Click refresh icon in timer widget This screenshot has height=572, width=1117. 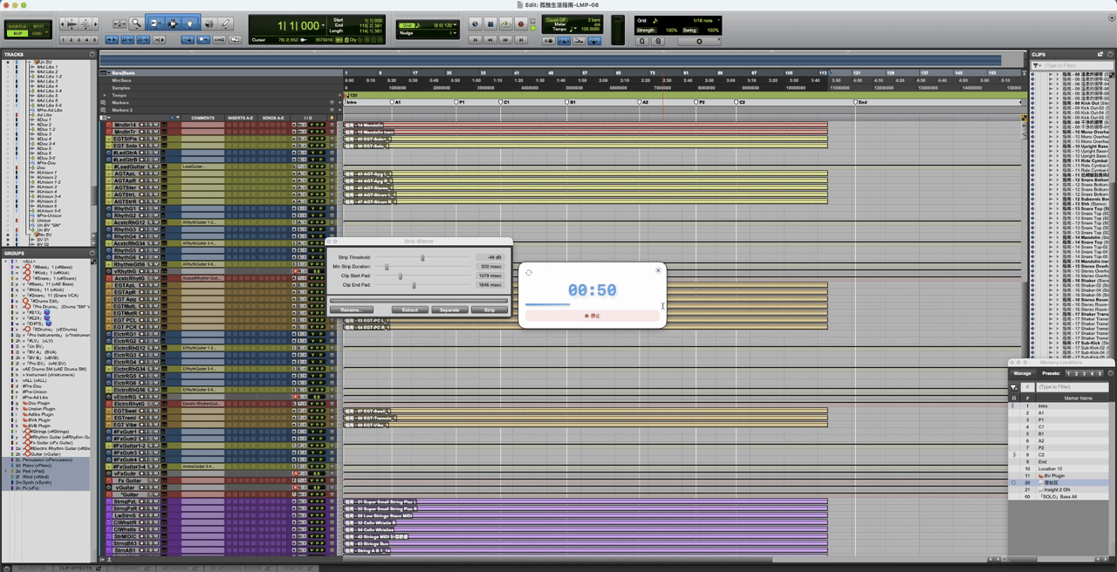[x=529, y=272]
